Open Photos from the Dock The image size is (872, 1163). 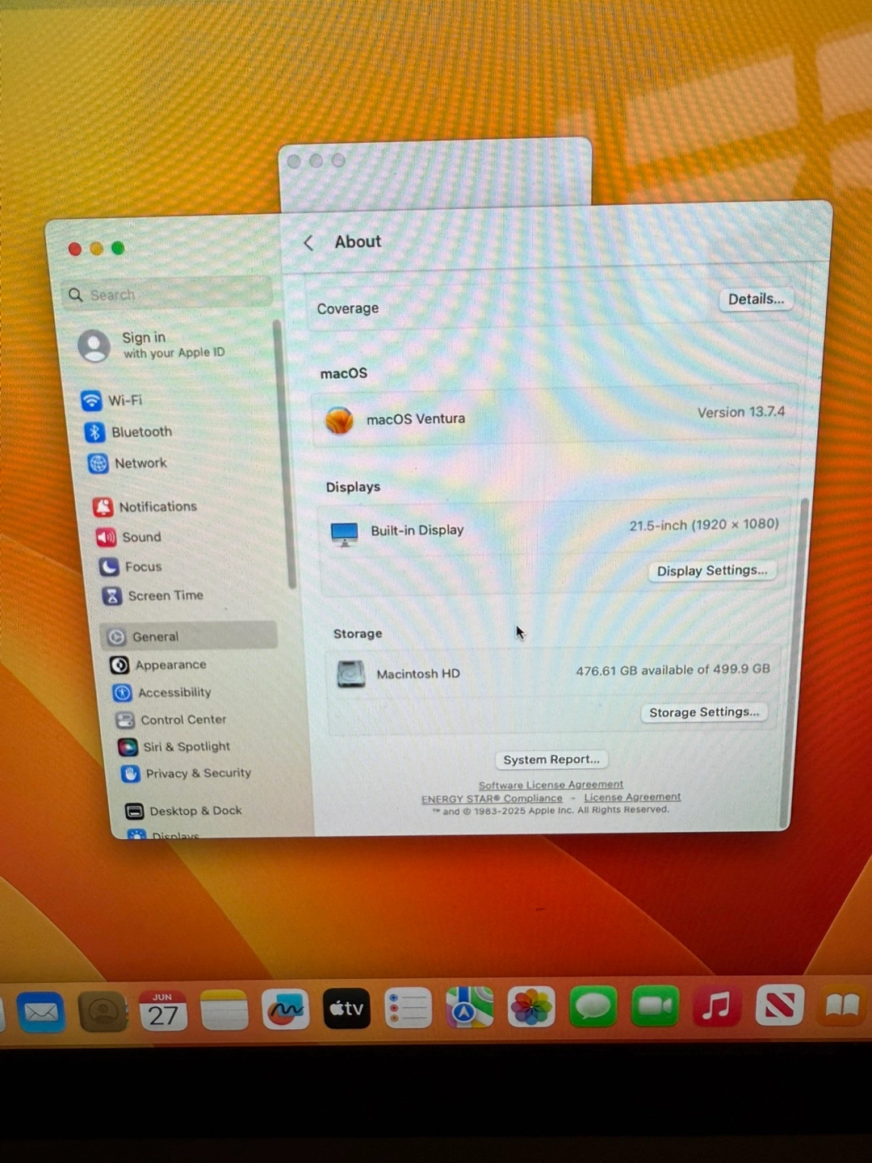tap(531, 1007)
